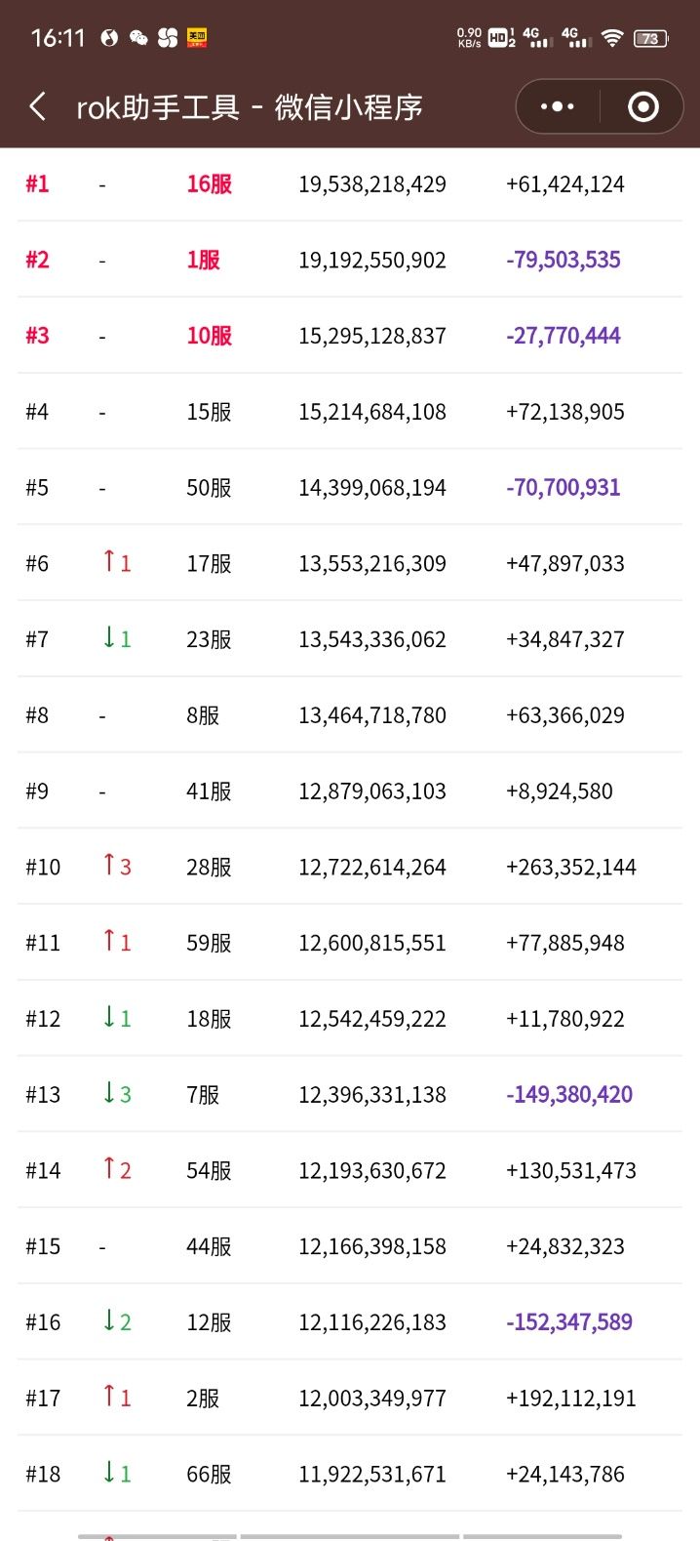Open the mini program three-dot menu

point(558,106)
